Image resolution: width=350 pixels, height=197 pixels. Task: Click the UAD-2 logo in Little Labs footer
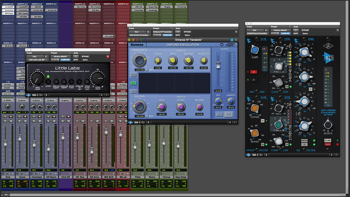click(28, 95)
